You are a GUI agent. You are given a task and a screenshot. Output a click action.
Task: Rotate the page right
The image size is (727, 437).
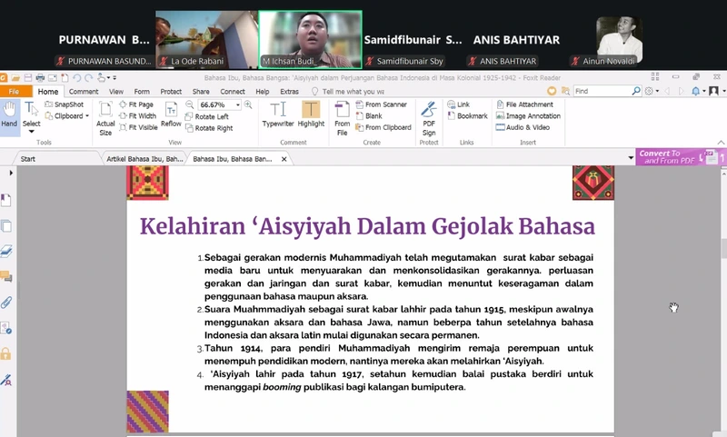coord(209,128)
